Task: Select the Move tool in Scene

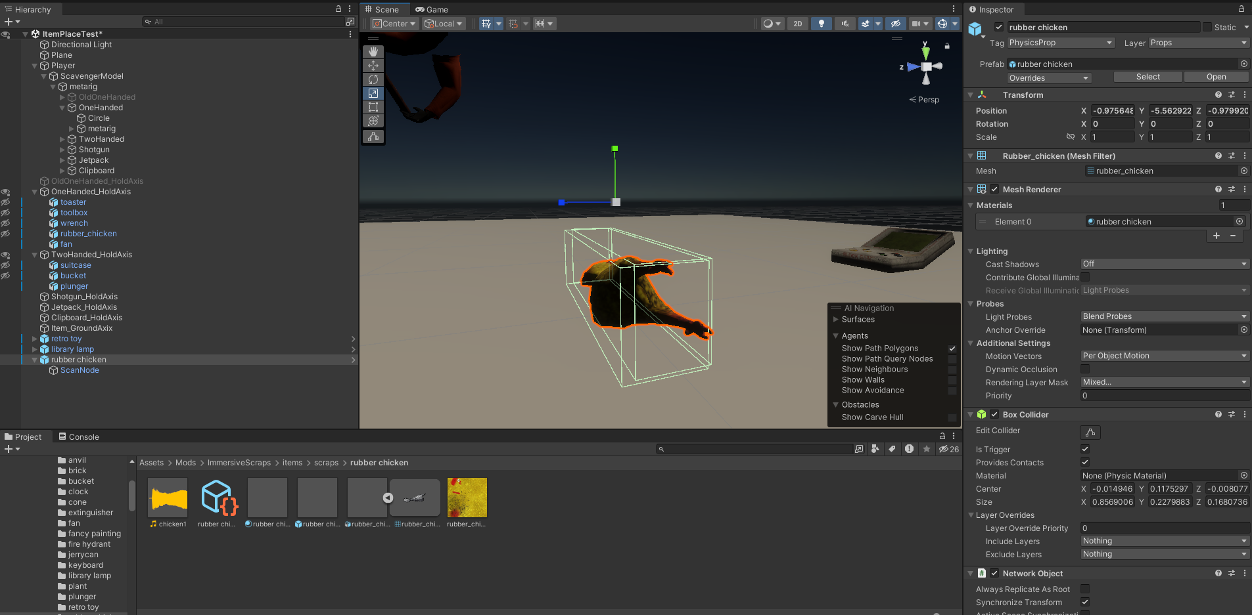Action: point(373,66)
